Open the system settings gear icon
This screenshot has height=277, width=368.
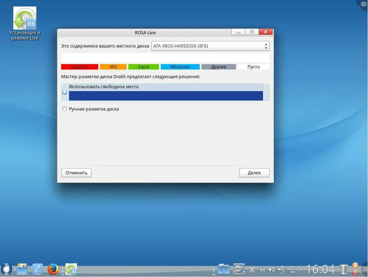click(x=239, y=269)
